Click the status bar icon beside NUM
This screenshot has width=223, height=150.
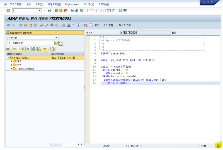(219, 146)
